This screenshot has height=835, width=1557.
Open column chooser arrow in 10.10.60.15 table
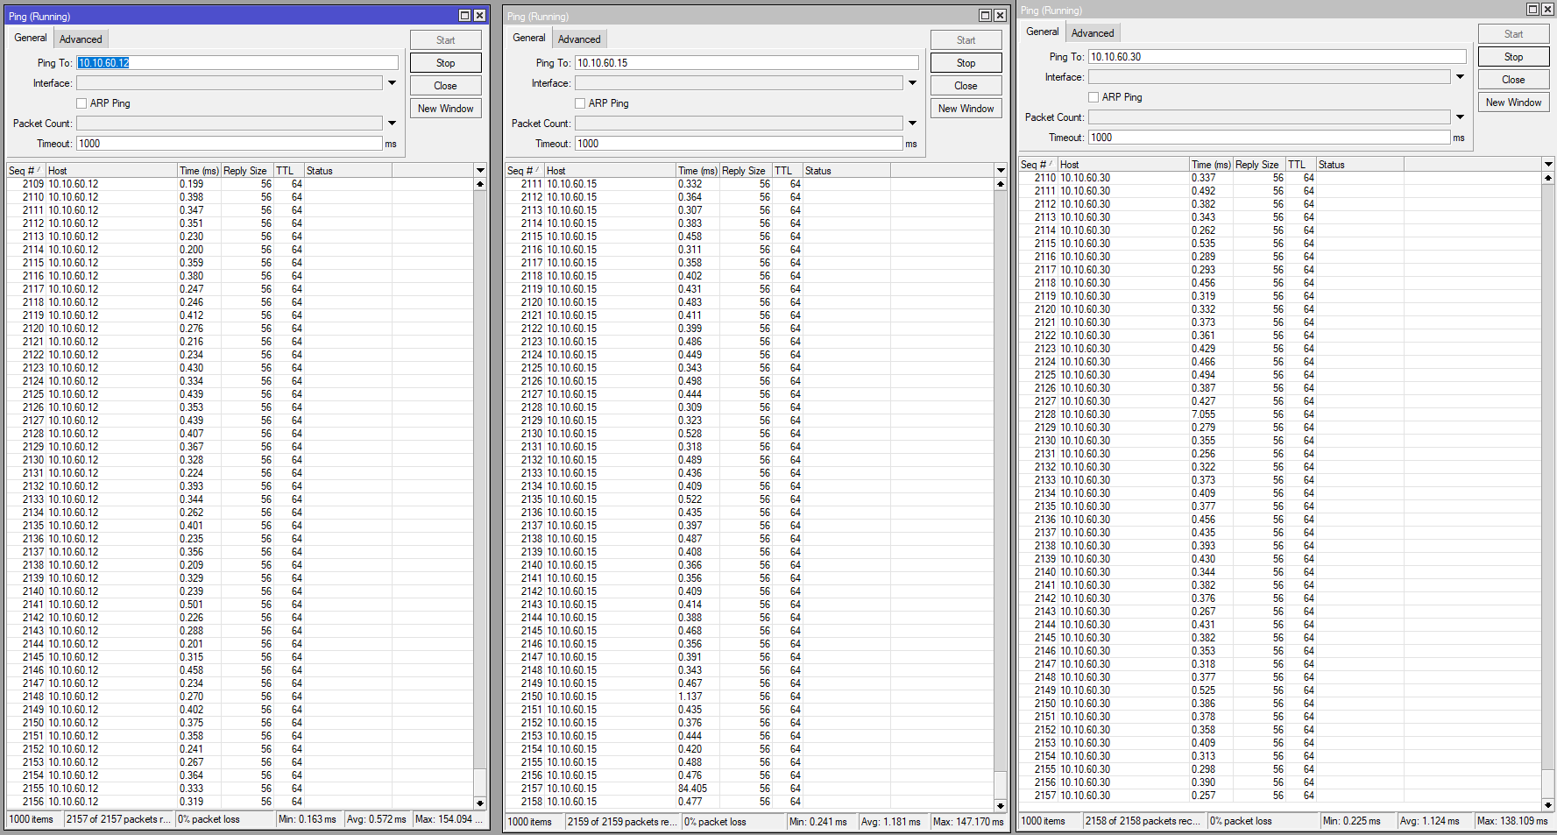tap(1001, 171)
